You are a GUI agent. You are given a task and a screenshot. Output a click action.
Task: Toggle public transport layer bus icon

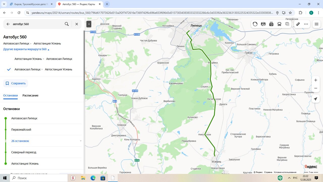tap(279, 24)
